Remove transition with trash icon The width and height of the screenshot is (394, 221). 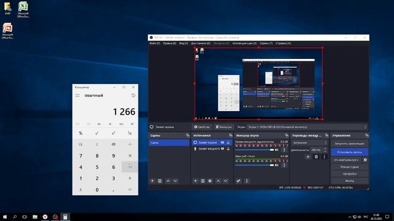point(316,157)
